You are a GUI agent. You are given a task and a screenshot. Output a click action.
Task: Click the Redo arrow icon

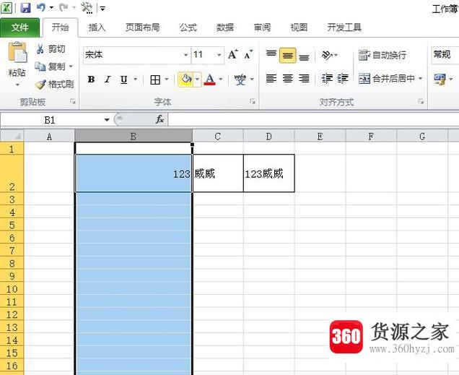coord(64,8)
